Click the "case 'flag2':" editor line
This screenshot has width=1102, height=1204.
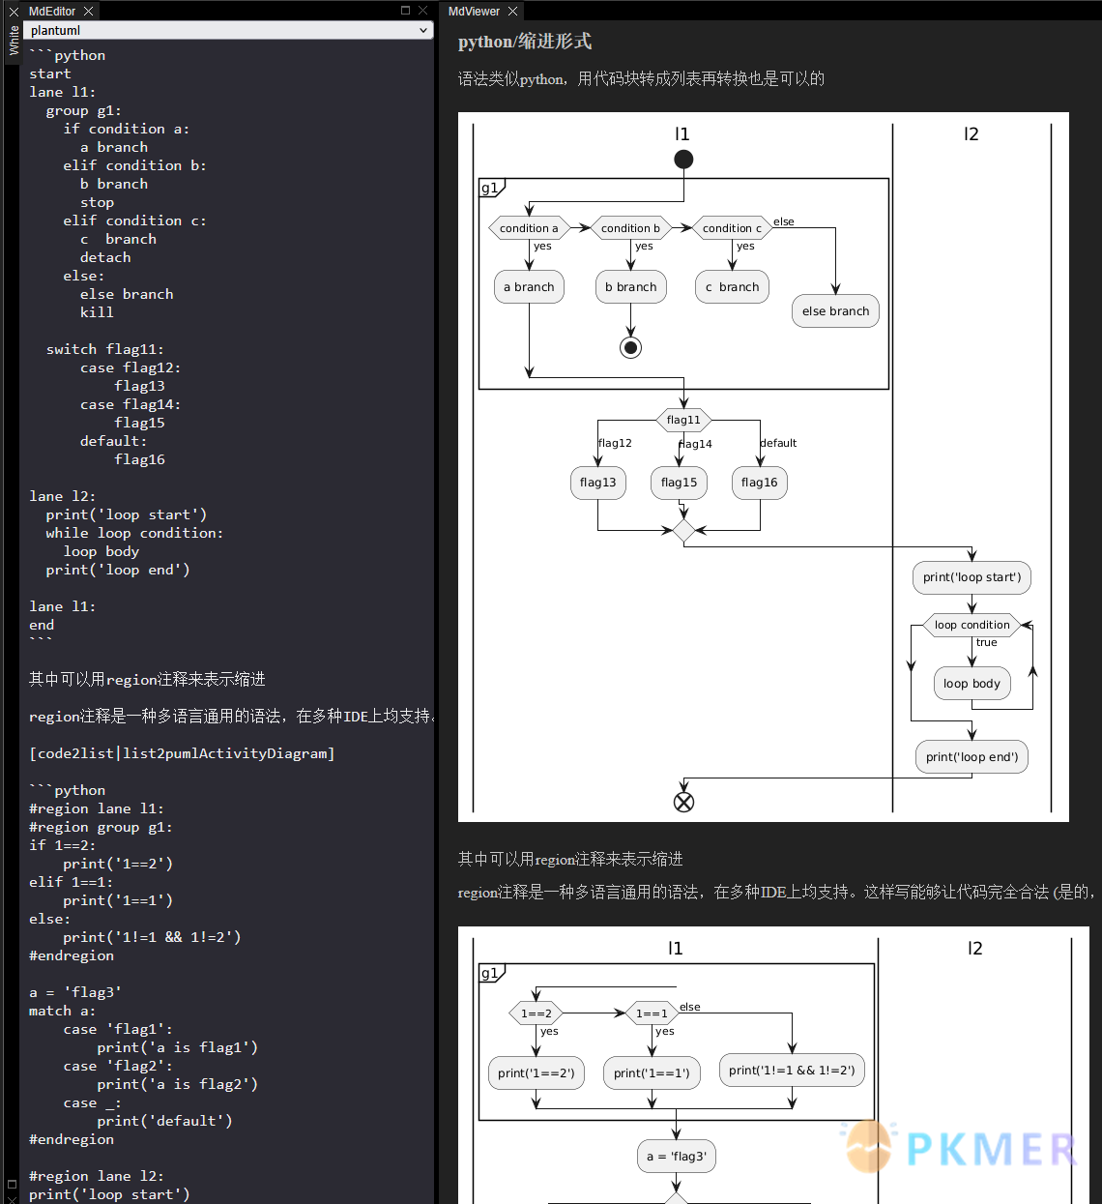coord(118,1066)
